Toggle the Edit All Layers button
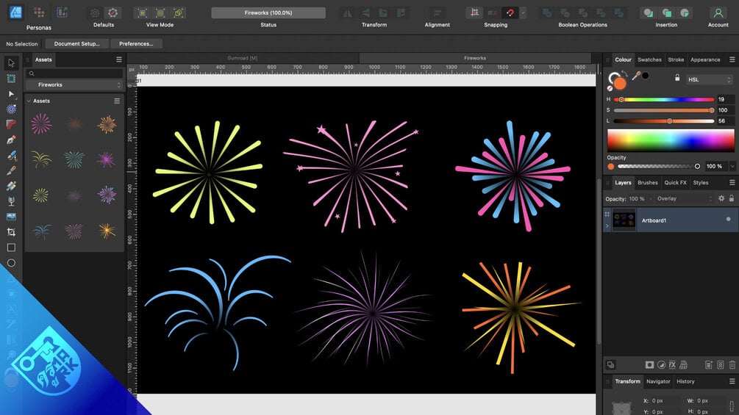This screenshot has width=739, height=415. (x=610, y=364)
